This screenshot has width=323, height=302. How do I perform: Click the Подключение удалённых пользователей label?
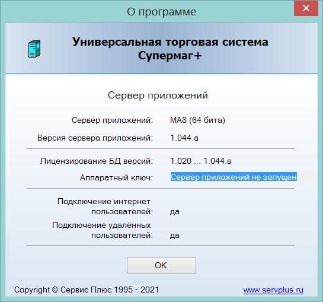[103, 230]
